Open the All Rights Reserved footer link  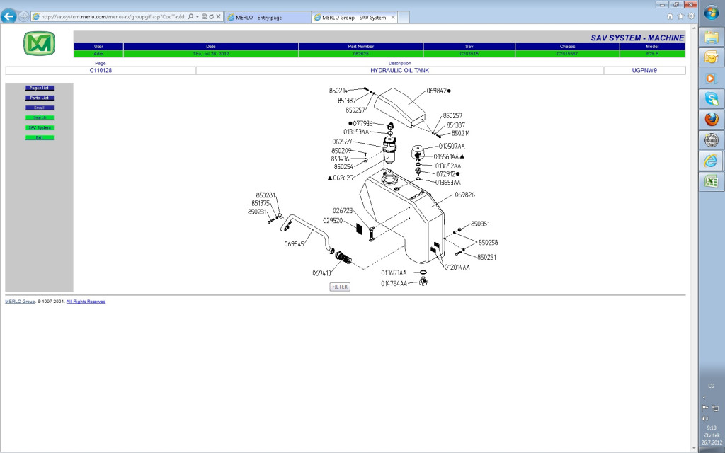[x=86, y=302]
